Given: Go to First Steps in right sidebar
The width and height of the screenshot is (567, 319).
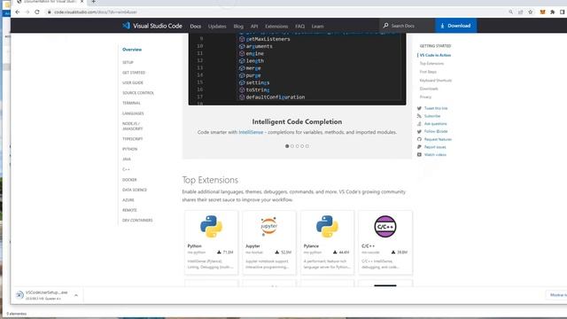Looking at the screenshot, I should [428, 72].
